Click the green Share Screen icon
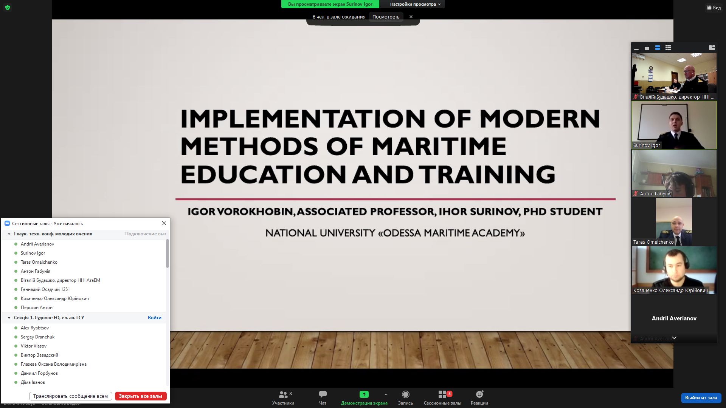726x408 pixels. 364,394
